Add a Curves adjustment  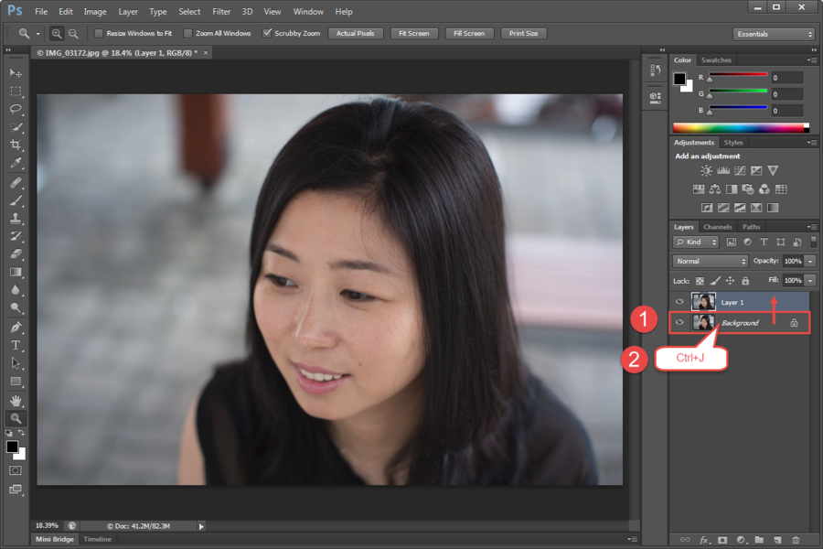click(x=740, y=171)
